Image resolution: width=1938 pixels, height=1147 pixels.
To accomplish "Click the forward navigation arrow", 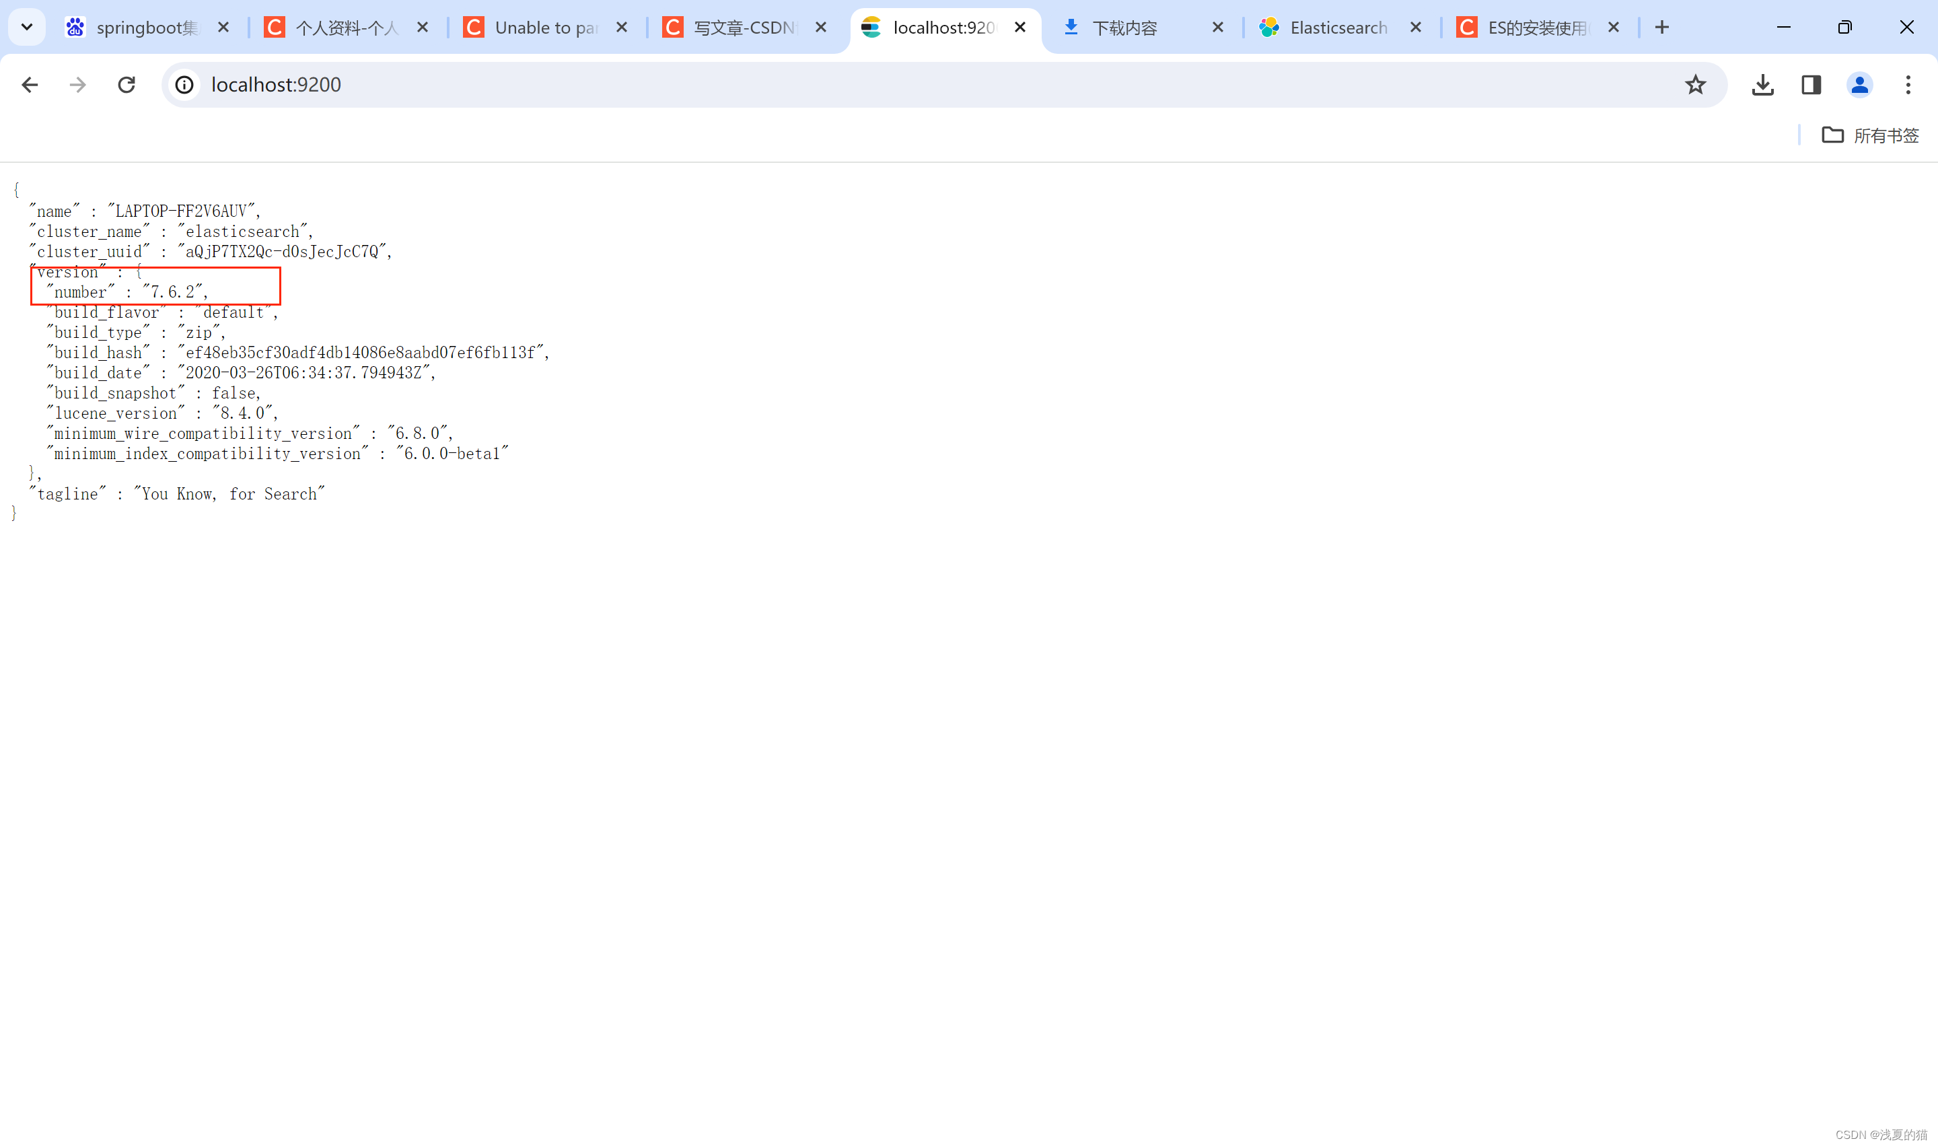I will coord(77,84).
